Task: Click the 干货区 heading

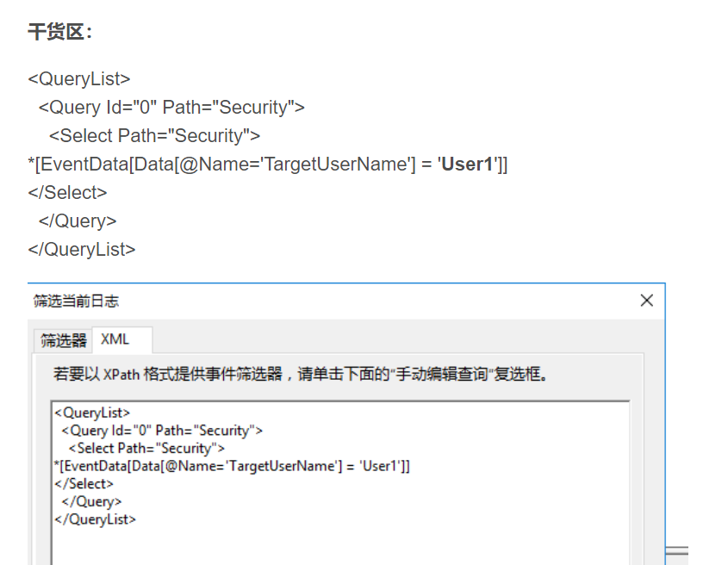Action: [60, 33]
